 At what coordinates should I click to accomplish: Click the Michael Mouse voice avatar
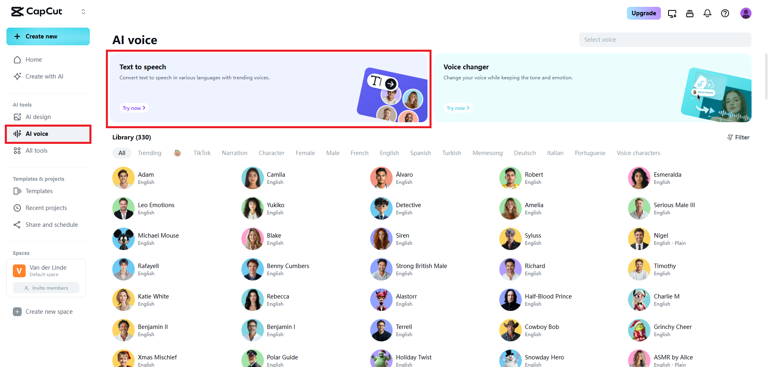point(124,239)
